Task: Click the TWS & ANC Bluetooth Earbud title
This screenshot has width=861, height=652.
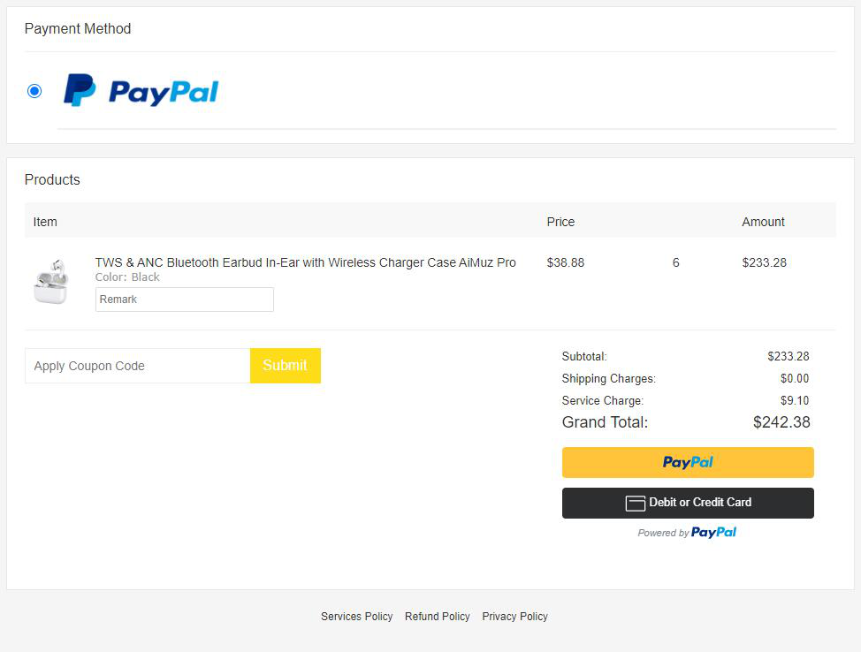Action: point(305,262)
